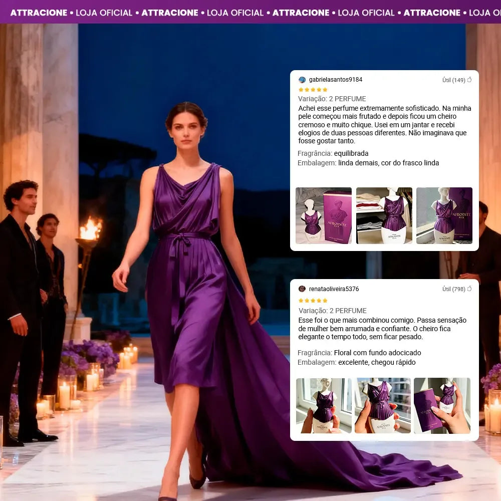Click 'Embalagem: linda demais, cor do frasco linda'

click(368, 163)
